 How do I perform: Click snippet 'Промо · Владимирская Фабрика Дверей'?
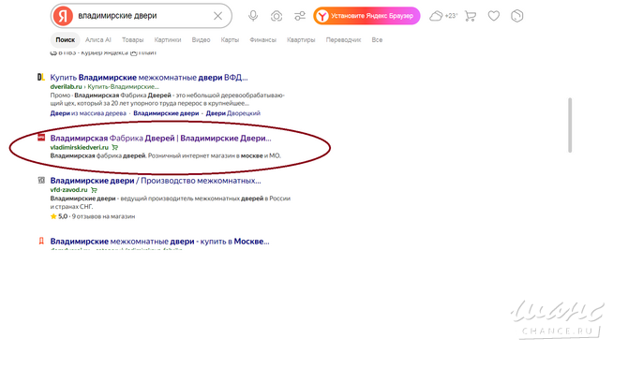(x=111, y=96)
